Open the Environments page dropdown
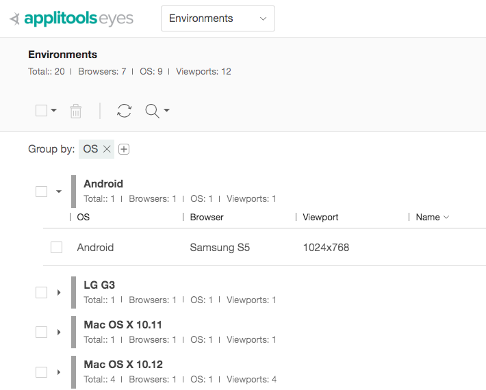The height and width of the screenshot is (390, 486). click(x=218, y=18)
